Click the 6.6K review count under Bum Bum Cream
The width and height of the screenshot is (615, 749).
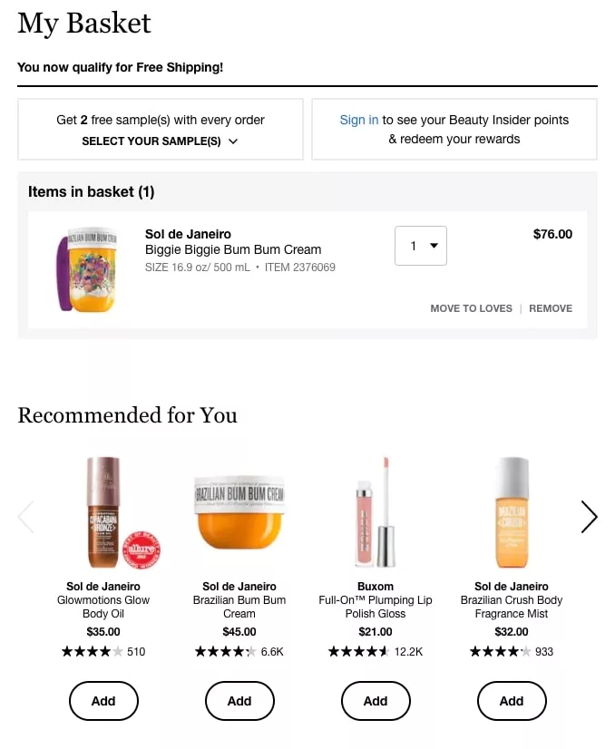(272, 651)
